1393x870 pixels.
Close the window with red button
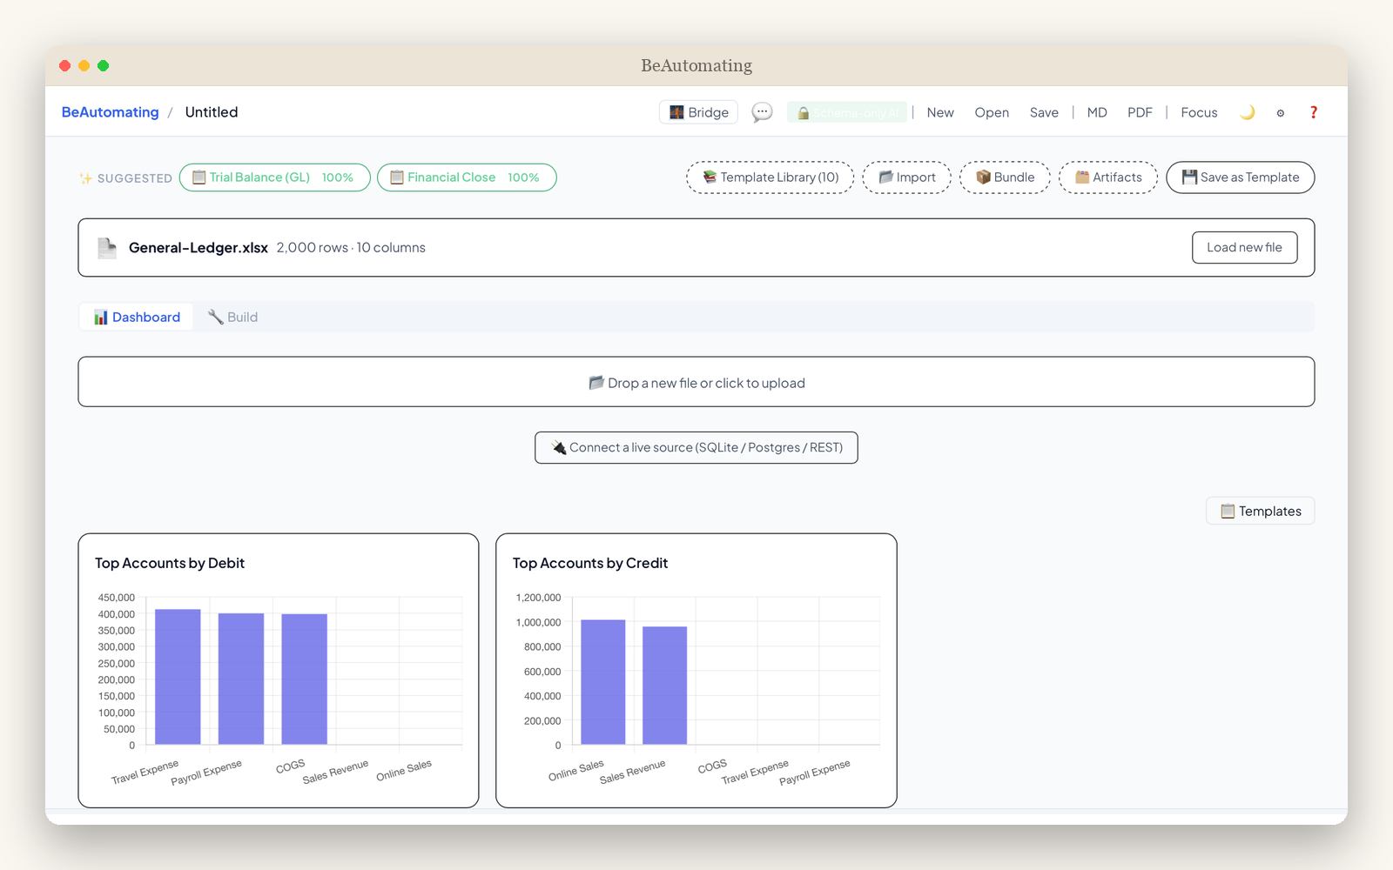(x=65, y=66)
